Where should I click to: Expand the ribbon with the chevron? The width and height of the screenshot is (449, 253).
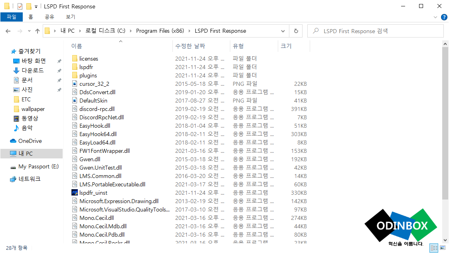[x=435, y=17]
